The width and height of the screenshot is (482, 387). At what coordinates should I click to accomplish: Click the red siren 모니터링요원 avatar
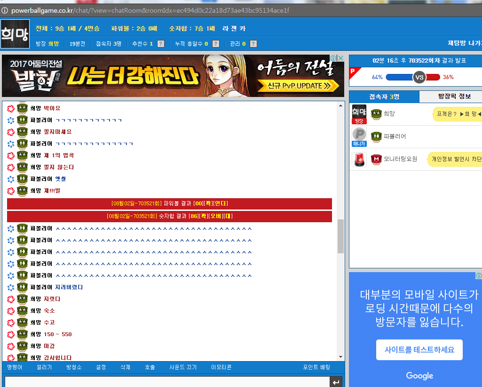pos(359,160)
